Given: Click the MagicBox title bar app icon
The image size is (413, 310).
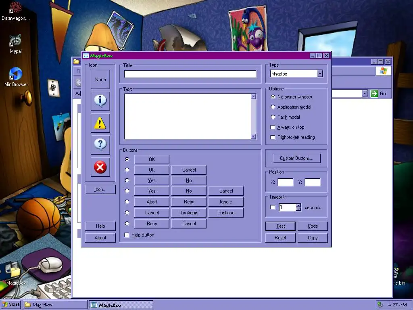Looking at the screenshot, I should coord(86,56).
